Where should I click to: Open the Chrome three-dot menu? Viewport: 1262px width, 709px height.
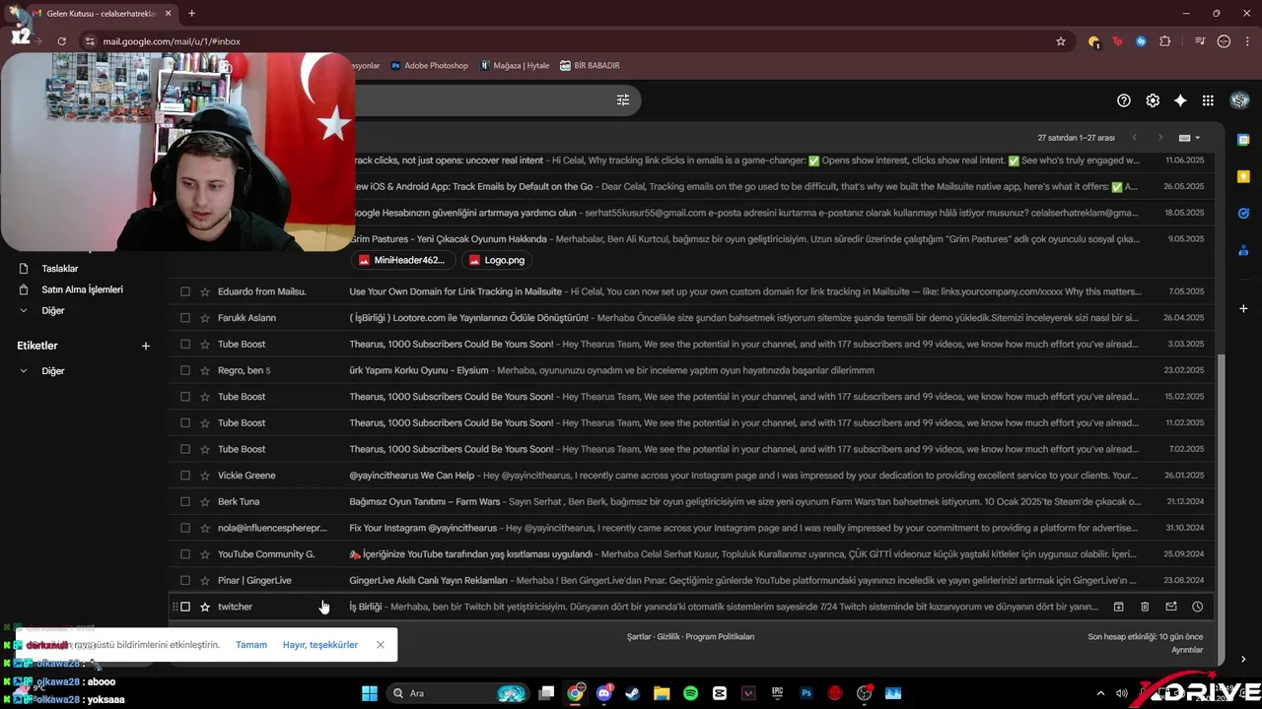(1247, 41)
